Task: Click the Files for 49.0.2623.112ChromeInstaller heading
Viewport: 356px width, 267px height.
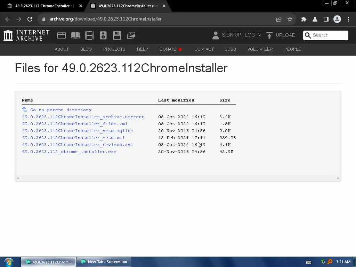Action: pos(121,68)
